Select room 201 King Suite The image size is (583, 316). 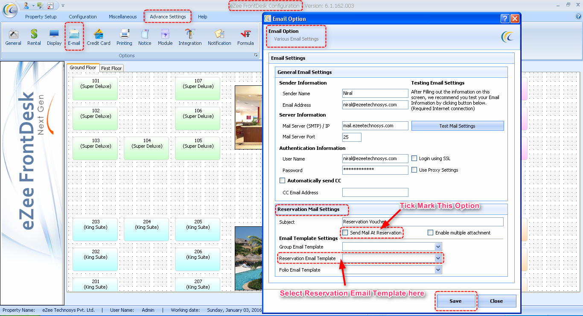95,284
